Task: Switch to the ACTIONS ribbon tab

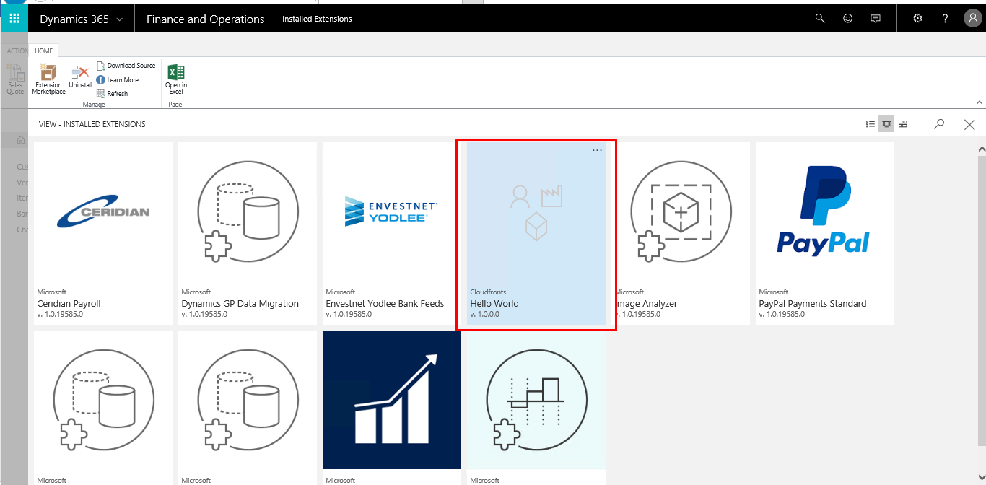Action: 17,51
